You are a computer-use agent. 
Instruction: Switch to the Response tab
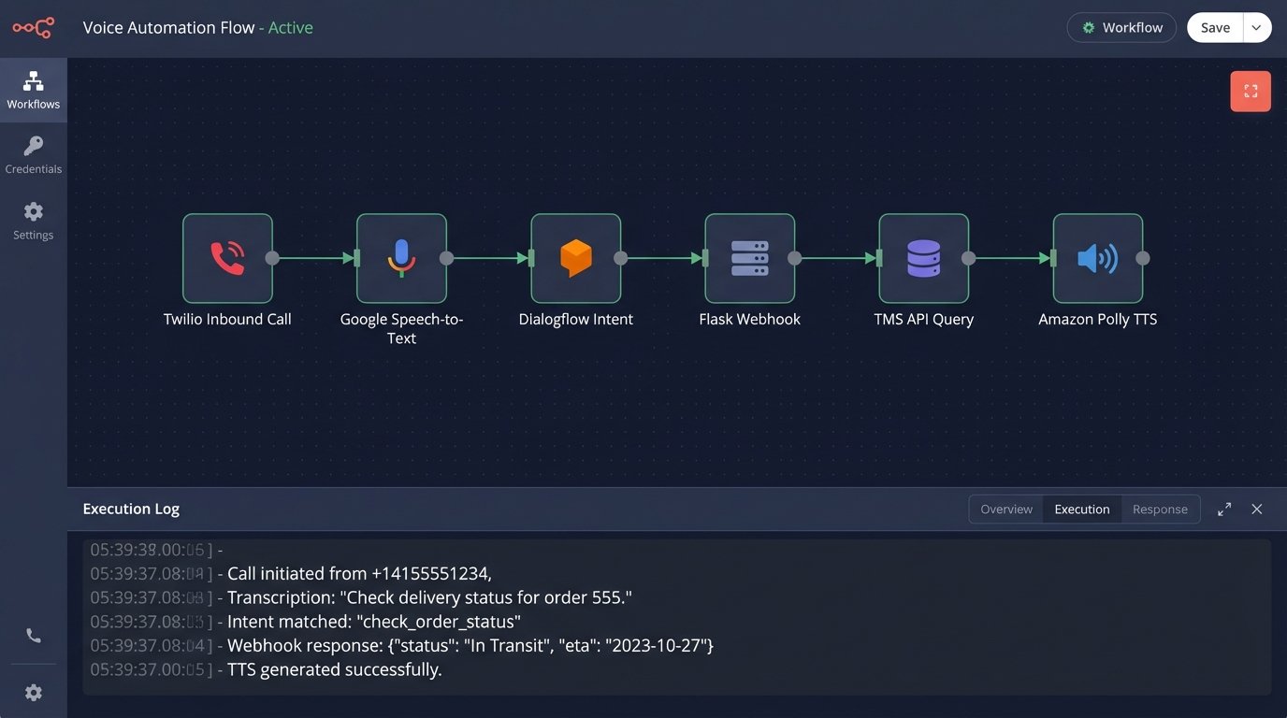click(1160, 509)
